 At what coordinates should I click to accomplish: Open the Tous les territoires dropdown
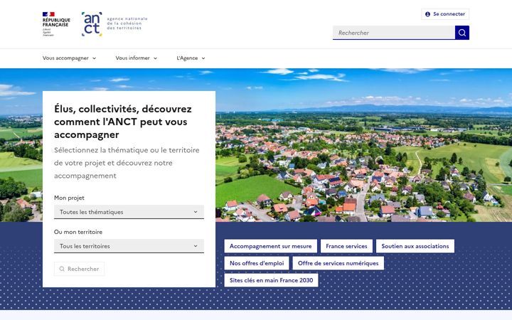[129, 246]
